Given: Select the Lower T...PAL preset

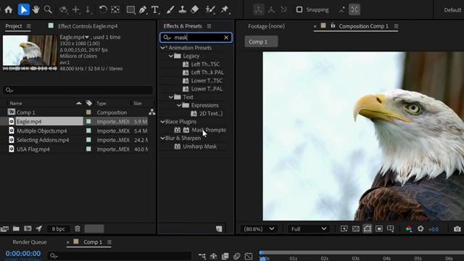Looking at the screenshot, I should tap(207, 88).
